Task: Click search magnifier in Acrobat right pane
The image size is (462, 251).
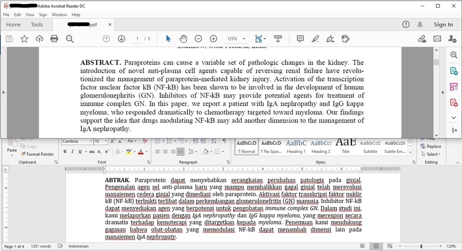Action: (x=454, y=55)
